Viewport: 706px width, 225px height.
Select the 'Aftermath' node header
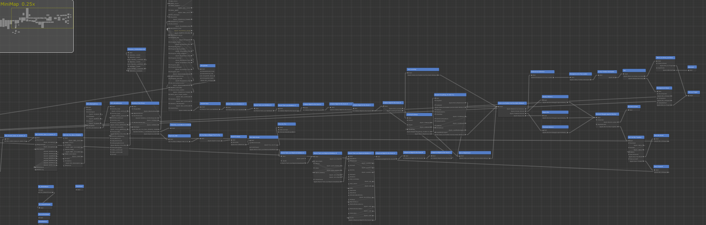click(692, 67)
